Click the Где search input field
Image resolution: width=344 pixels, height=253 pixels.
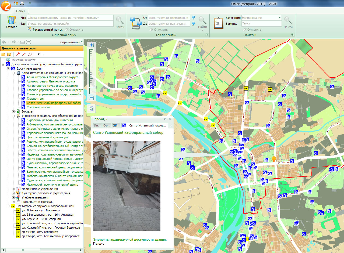tap(70, 24)
